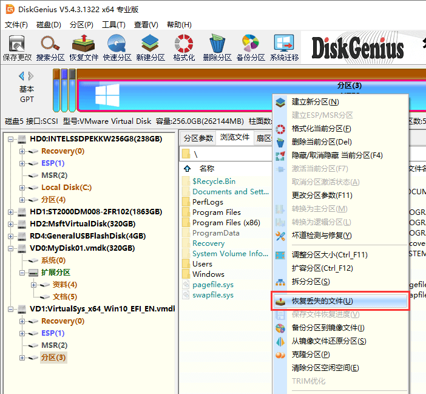Expand ESP(1) under HD0 disk
Viewport: 426px width, 394px height.
pyautogui.click(x=22, y=163)
